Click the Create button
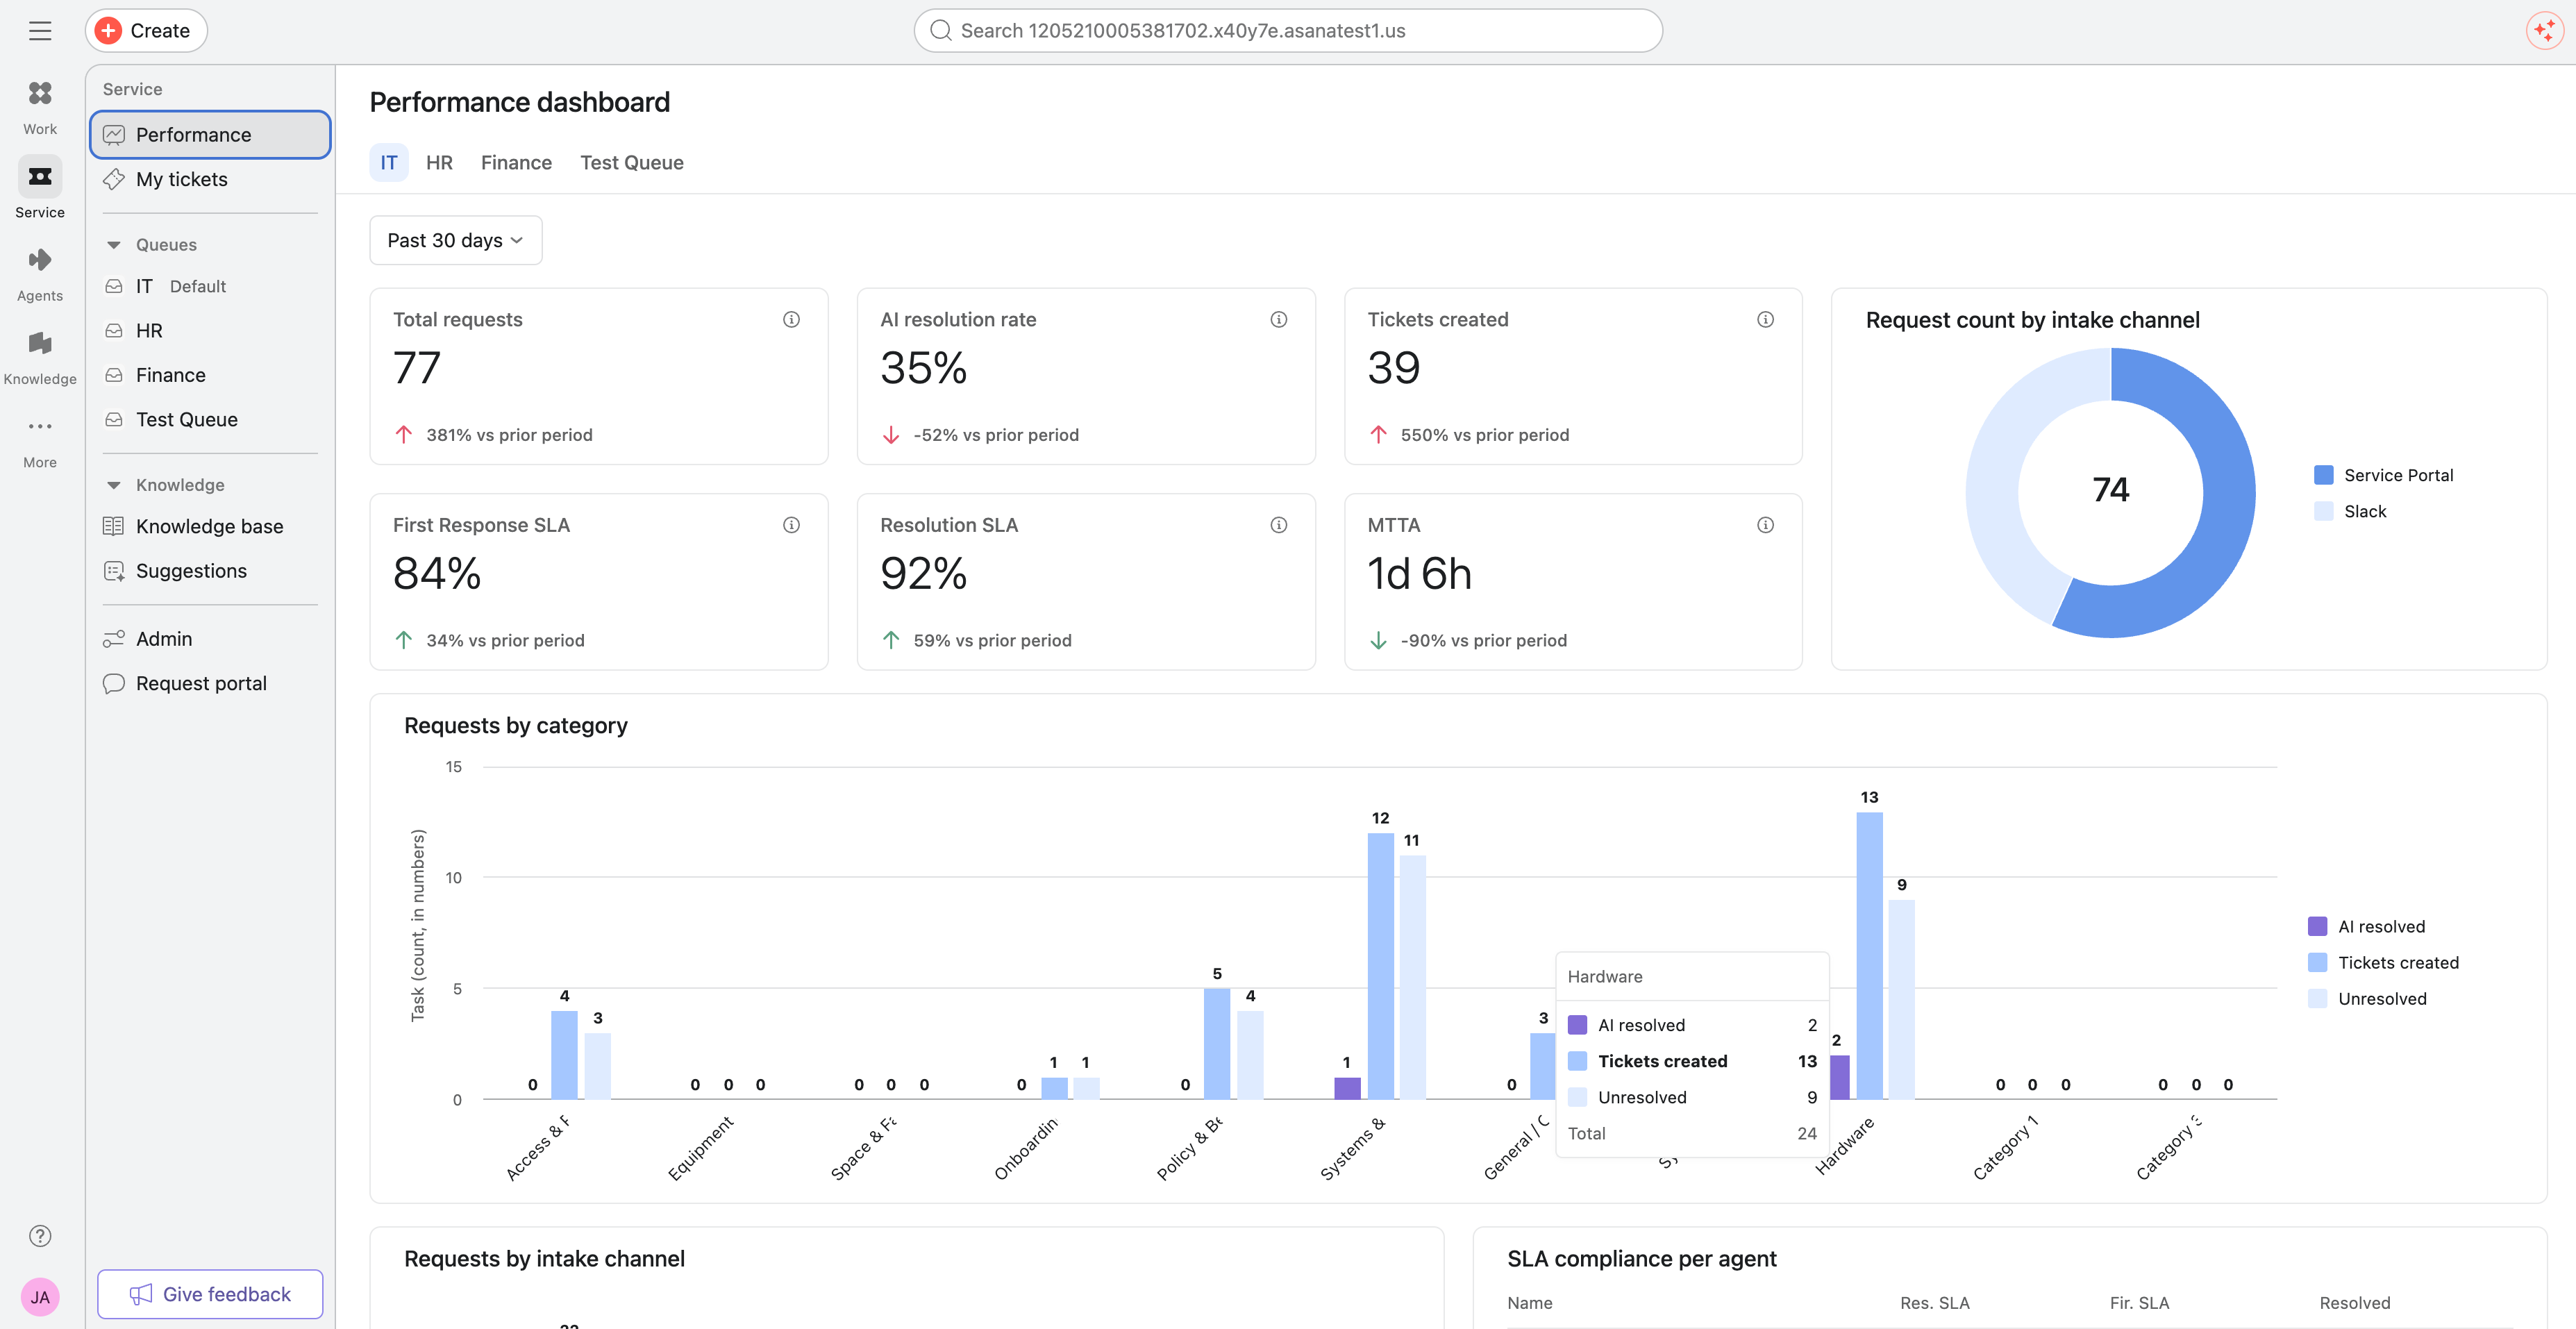The height and width of the screenshot is (1329, 2576). [x=146, y=31]
